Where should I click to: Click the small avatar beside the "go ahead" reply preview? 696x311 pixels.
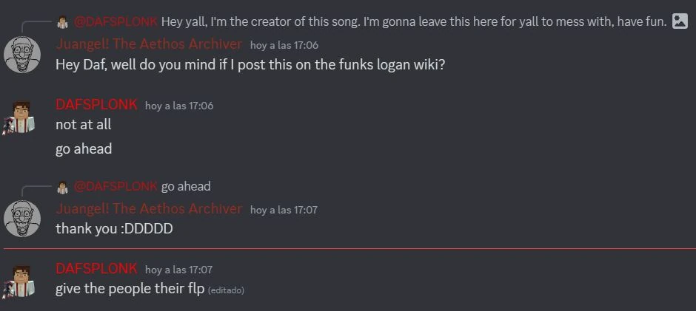(63, 186)
